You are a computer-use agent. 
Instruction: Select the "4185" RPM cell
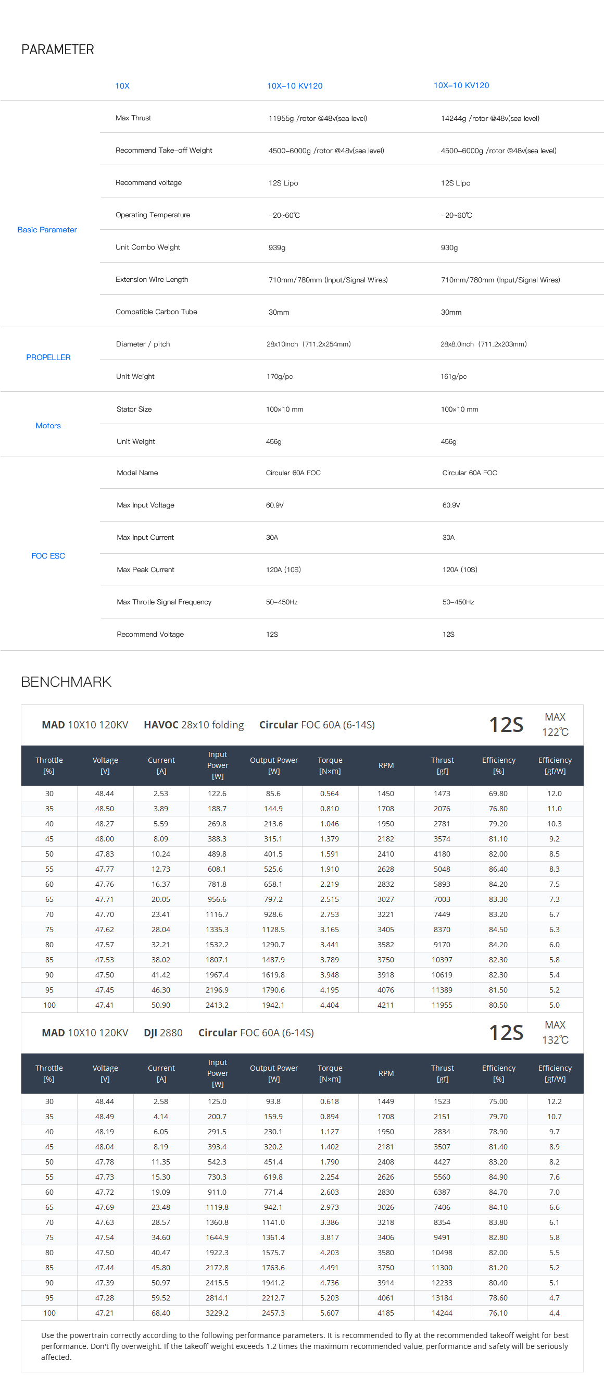click(385, 1313)
